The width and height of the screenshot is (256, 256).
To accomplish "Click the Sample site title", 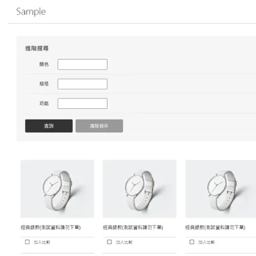I will 31,12.
